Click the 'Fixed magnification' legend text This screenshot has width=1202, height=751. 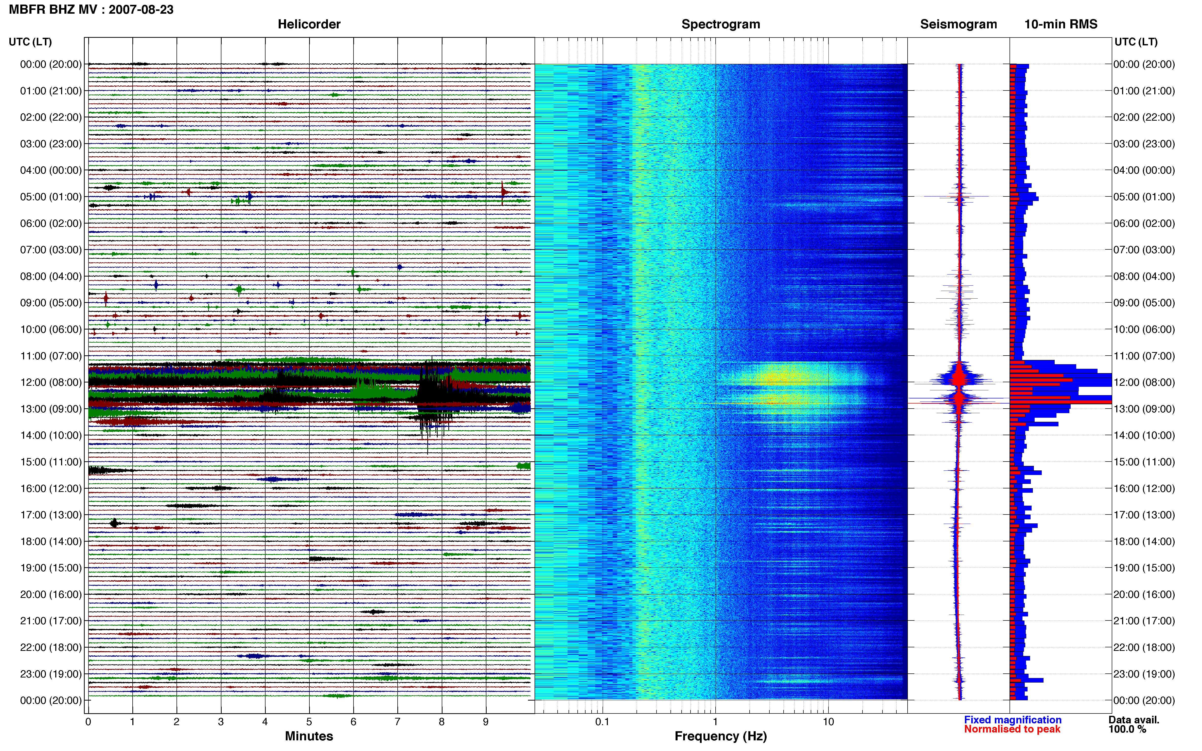tap(1013, 720)
